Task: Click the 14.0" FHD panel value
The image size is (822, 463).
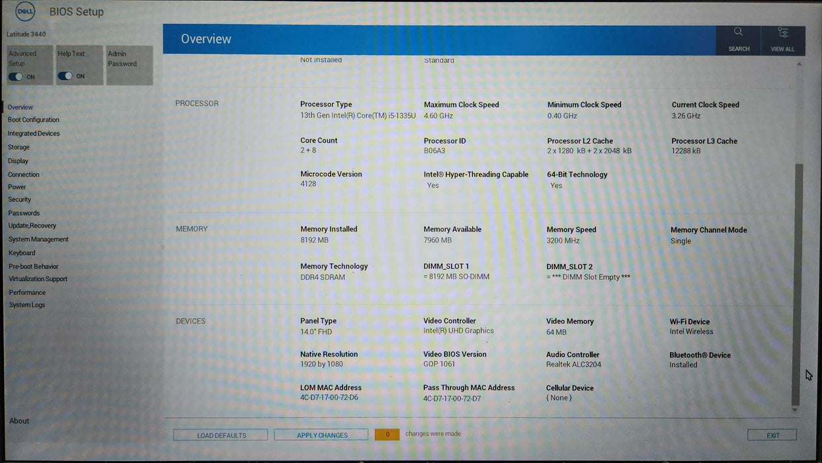Action: click(316, 331)
